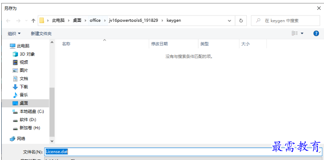Open recent locations dropdown arrow
This screenshot has width=324, height=160.
coord(26,21)
